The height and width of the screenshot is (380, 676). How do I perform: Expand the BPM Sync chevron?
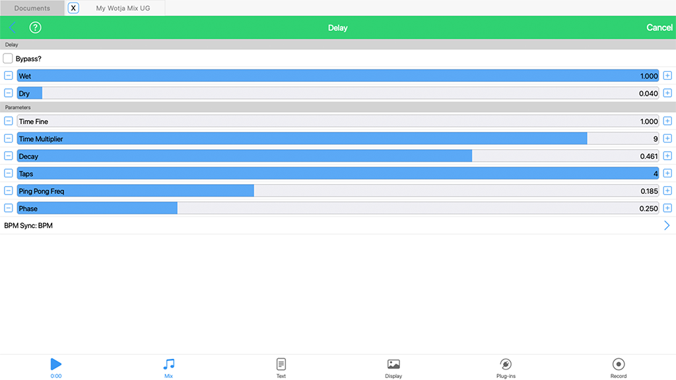pos(666,226)
